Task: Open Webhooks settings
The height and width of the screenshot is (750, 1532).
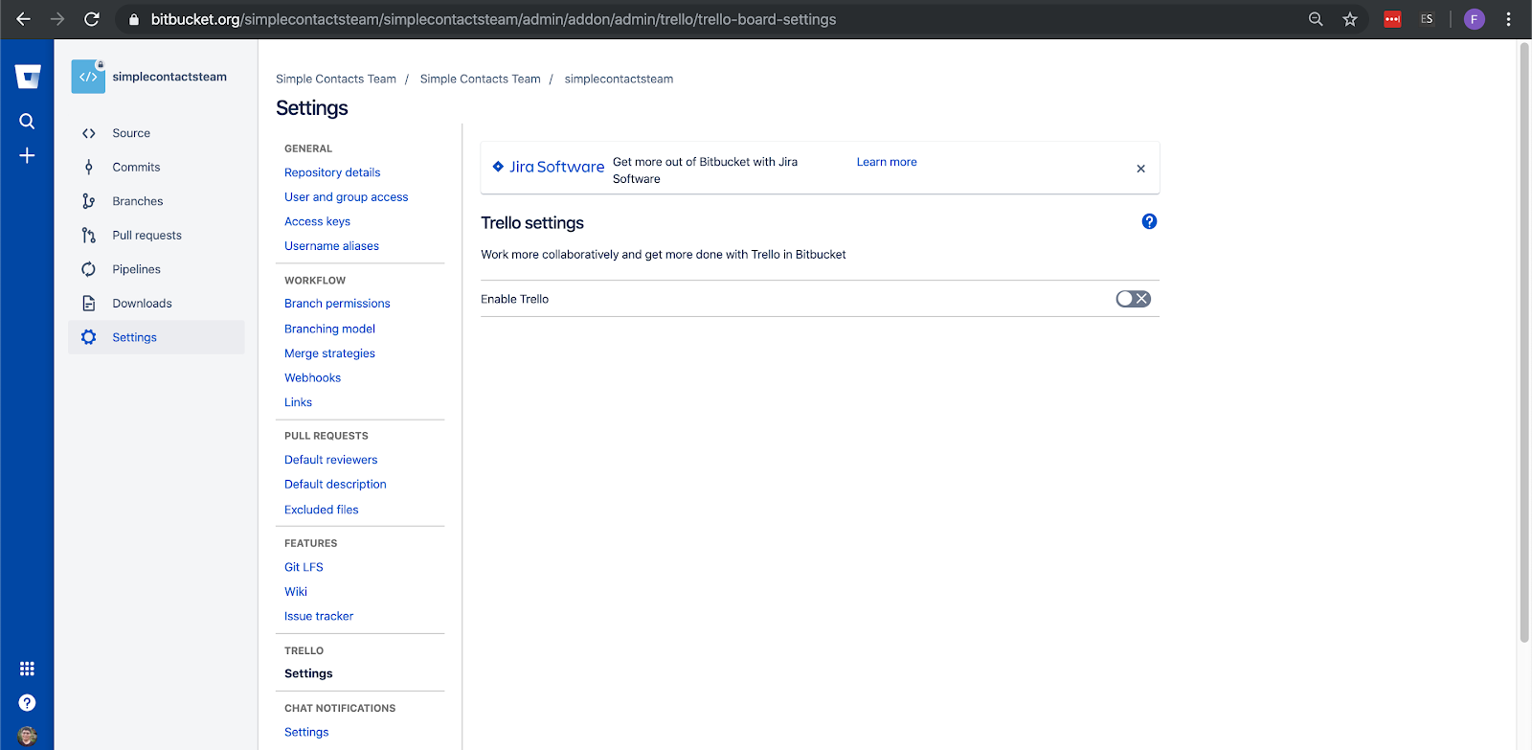Action: [x=312, y=378]
